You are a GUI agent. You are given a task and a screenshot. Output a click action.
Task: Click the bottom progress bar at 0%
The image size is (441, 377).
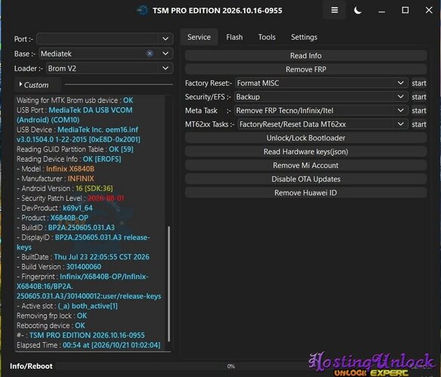click(x=230, y=366)
